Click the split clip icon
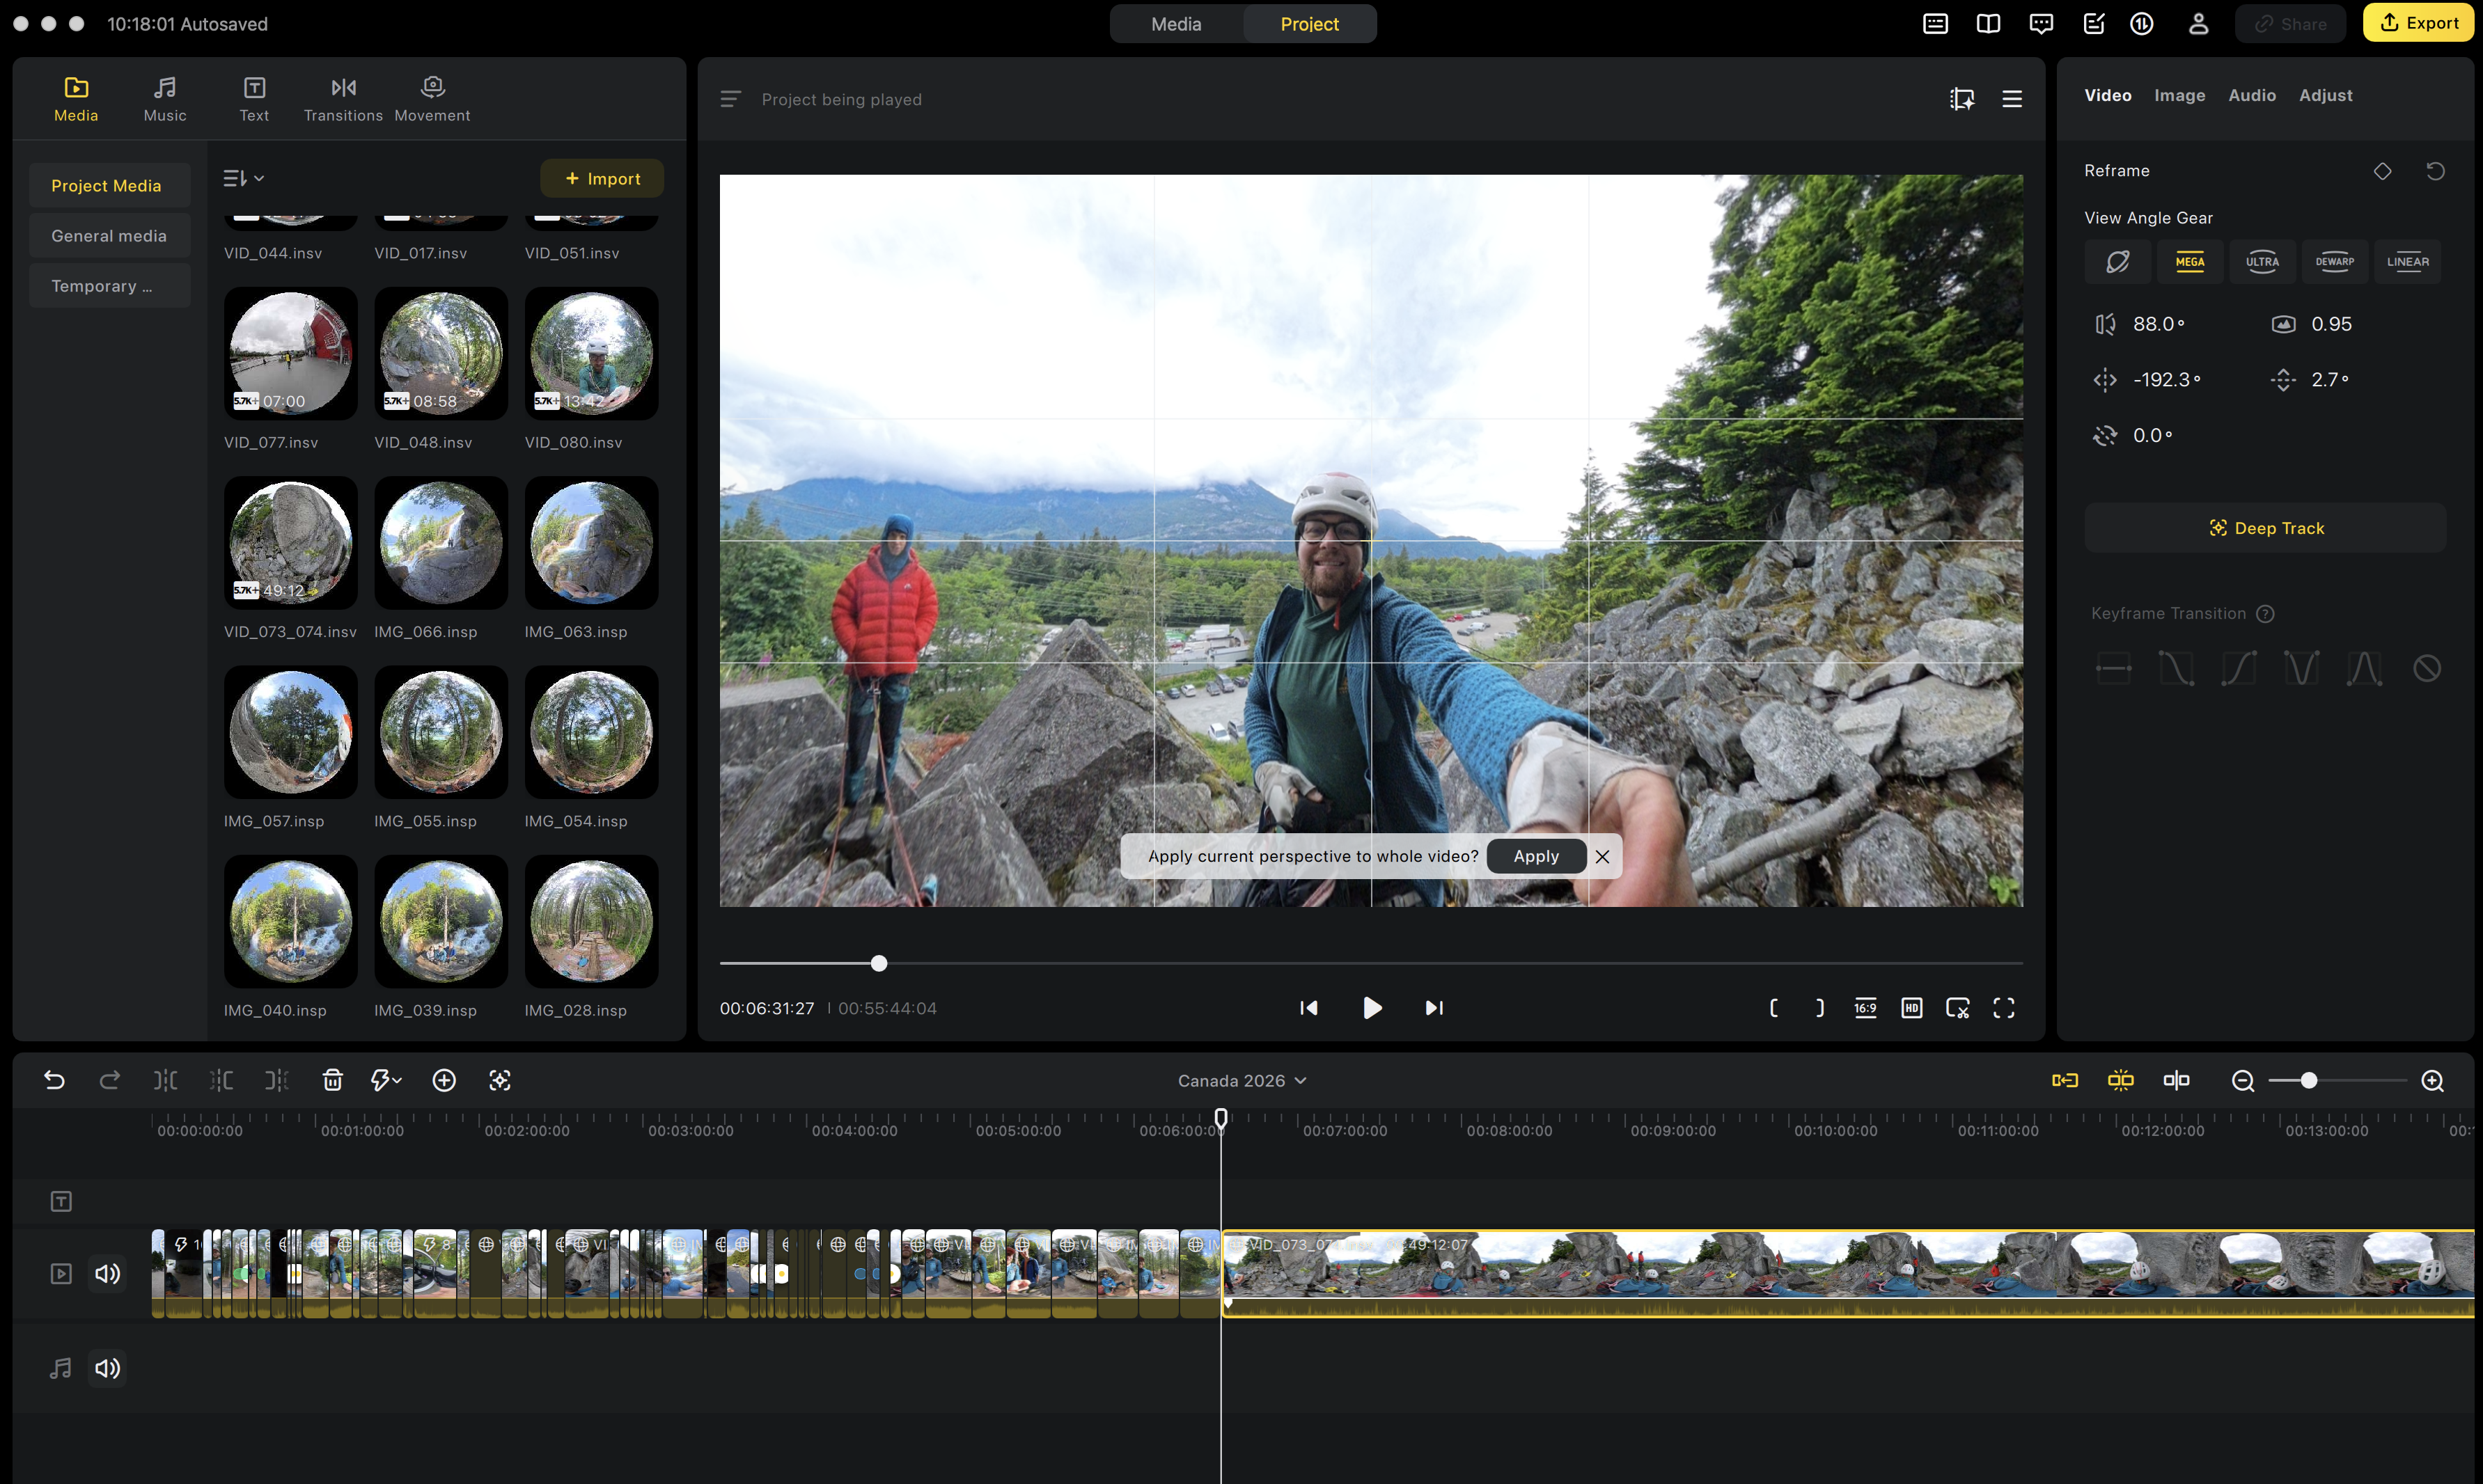Screen dimensions: 2483x1484 (x=165, y=1080)
